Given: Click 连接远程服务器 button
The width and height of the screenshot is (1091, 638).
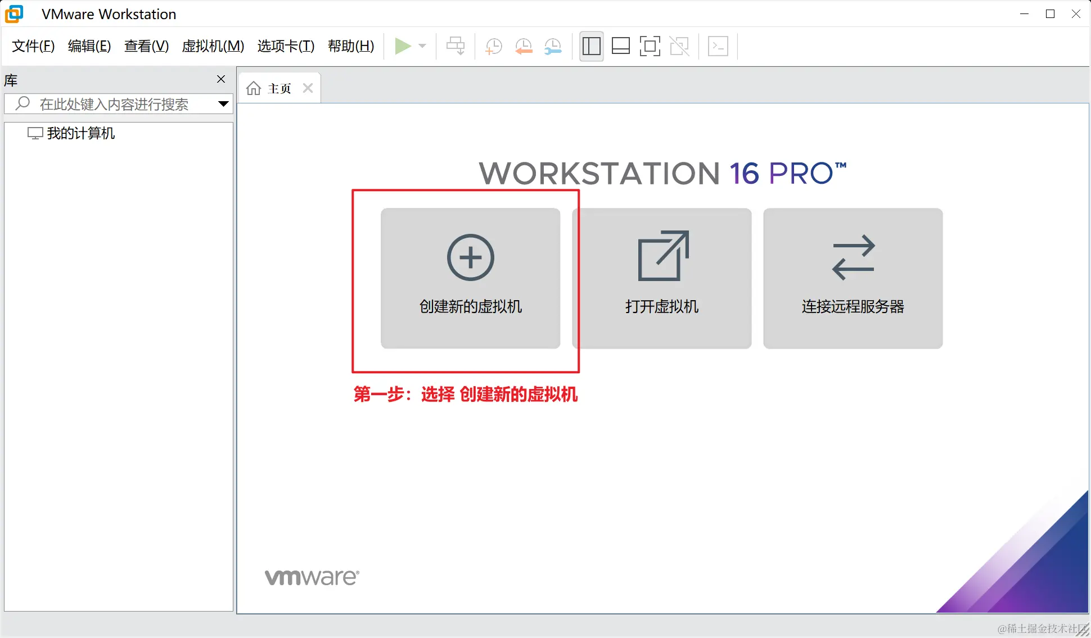Looking at the screenshot, I should tap(853, 278).
